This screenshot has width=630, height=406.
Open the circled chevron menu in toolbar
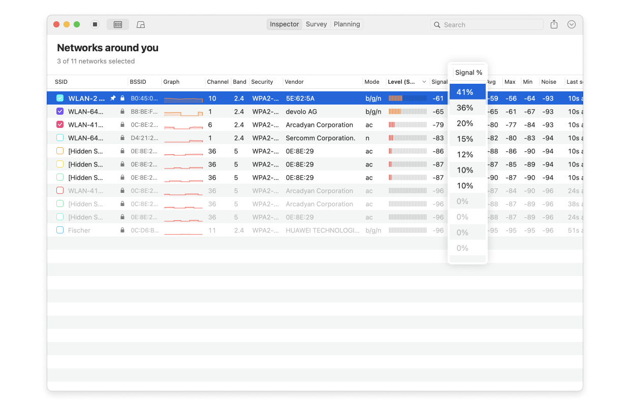coord(572,24)
